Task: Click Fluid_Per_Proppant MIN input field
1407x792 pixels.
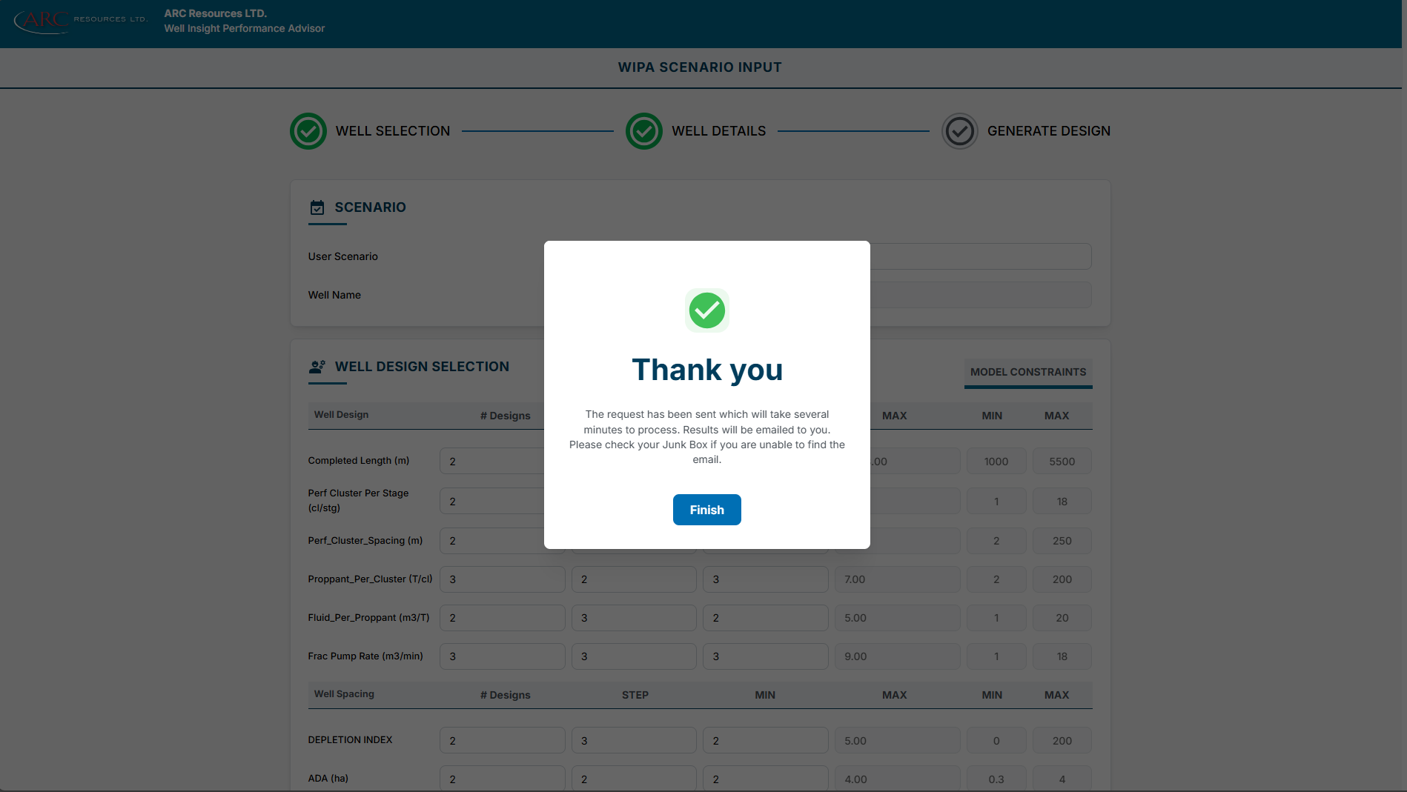Action: pos(765,618)
